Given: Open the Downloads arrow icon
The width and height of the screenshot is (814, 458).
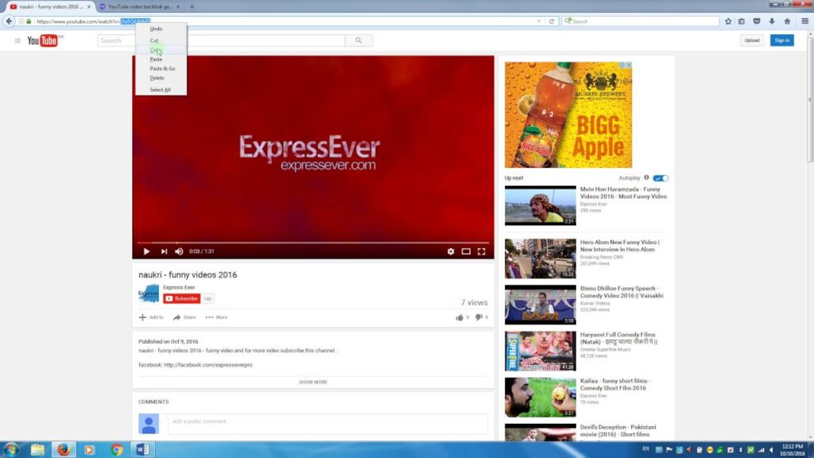Looking at the screenshot, I should 771,21.
